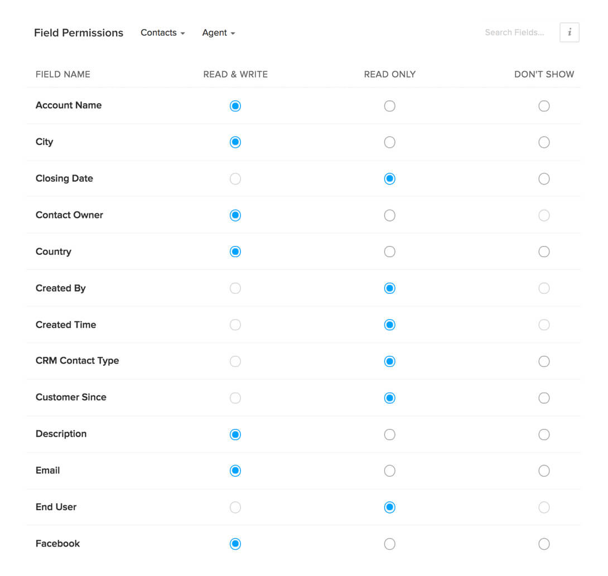This screenshot has width=608, height=576.
Task: Hide Facebook field with Don't Show
Action: [x=544, y=544]
